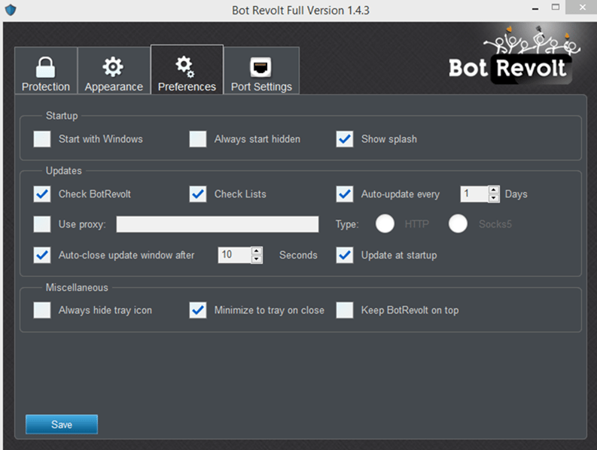Select the Socks5 proxy type radio button
The image size is (597, 450).
point(458,223)
